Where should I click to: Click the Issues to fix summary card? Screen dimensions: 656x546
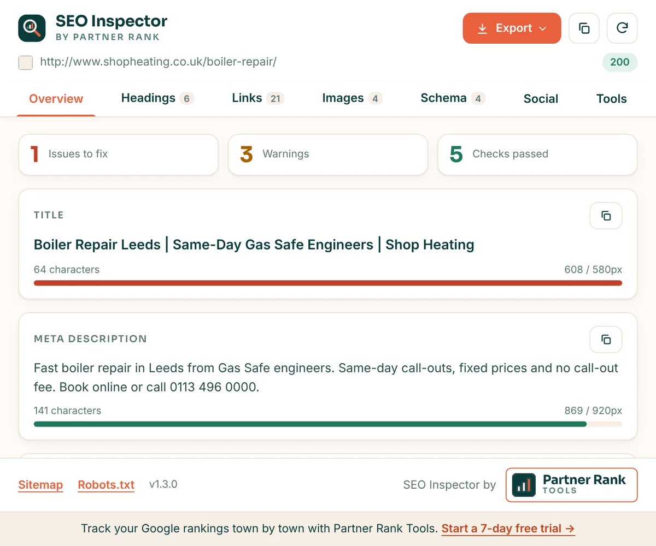click(119, 155)
